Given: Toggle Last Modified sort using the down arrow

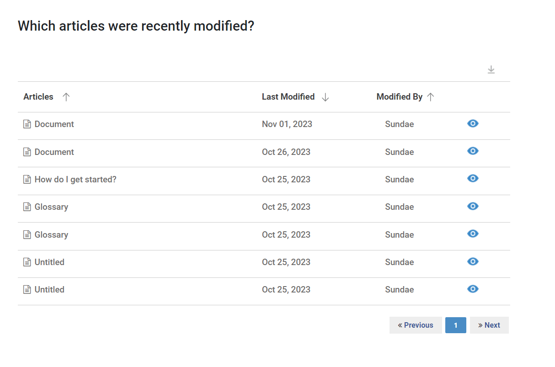Looking at the screenshot, I should (x=326, y=97).
